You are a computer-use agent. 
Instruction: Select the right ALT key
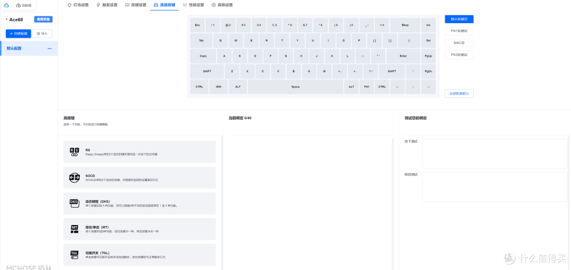tap(352, 87)
